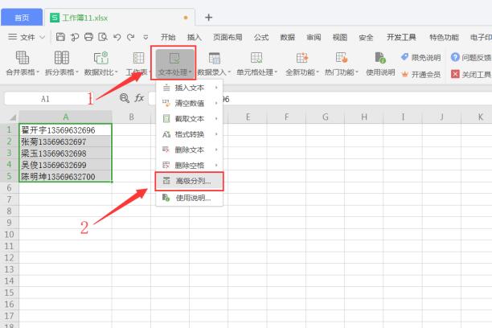Choose 使用说明... in the dropdown menu

(x=189, y=198)
